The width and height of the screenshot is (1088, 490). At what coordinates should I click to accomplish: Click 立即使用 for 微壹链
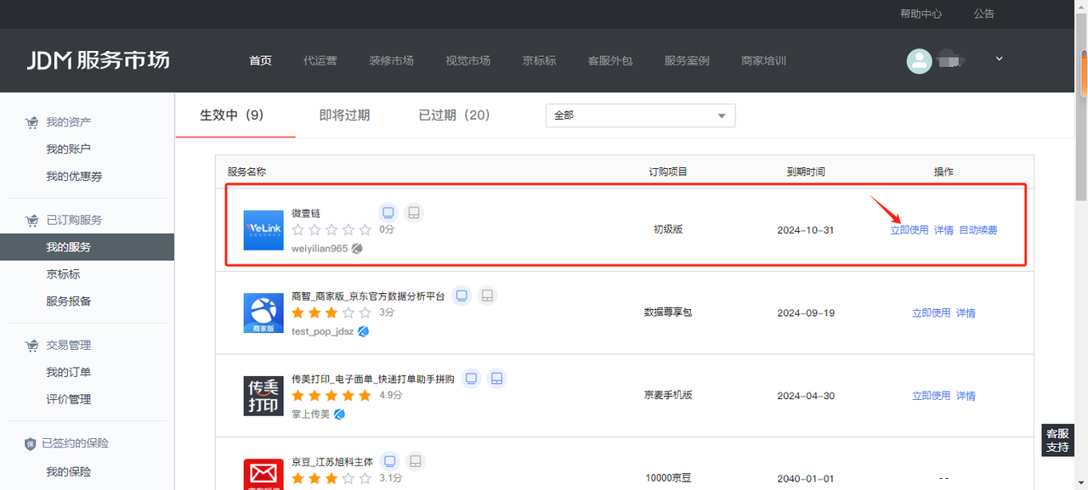909,230
